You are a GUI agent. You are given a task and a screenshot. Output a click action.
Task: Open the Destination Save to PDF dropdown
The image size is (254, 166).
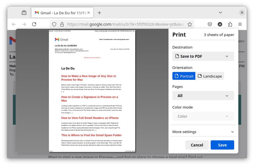(x=203, y=56)
